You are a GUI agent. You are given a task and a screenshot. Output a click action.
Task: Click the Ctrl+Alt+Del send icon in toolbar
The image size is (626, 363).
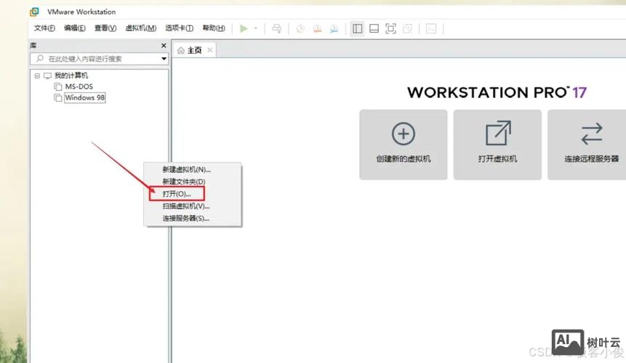(276, 28)
